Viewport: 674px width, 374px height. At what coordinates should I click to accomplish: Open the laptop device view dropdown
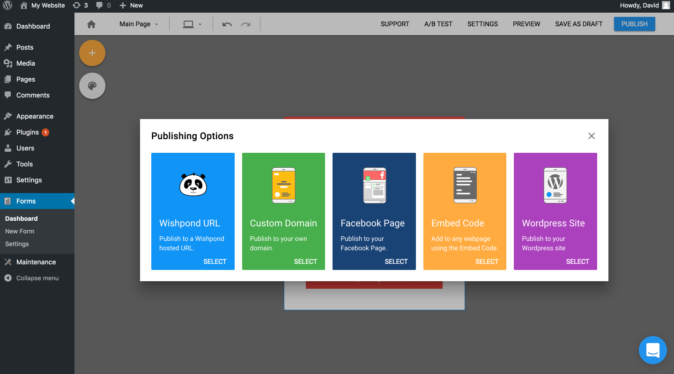pyautogui.click(x=192, y=24)
